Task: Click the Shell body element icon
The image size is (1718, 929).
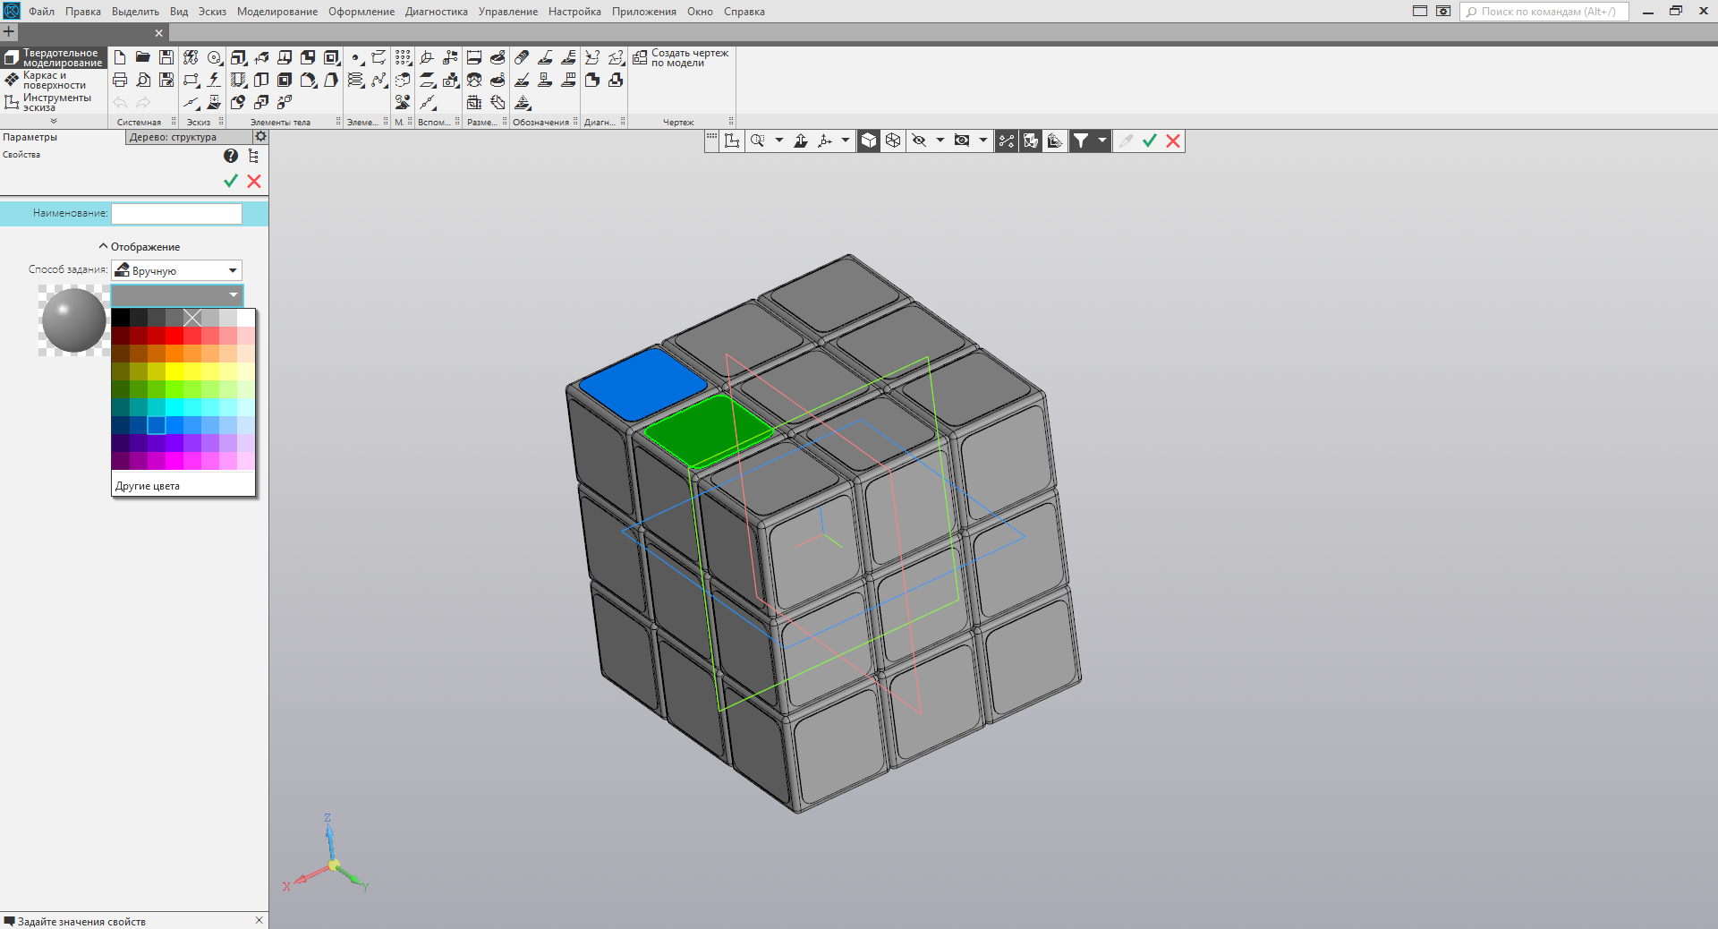Action: coord(285,80)
